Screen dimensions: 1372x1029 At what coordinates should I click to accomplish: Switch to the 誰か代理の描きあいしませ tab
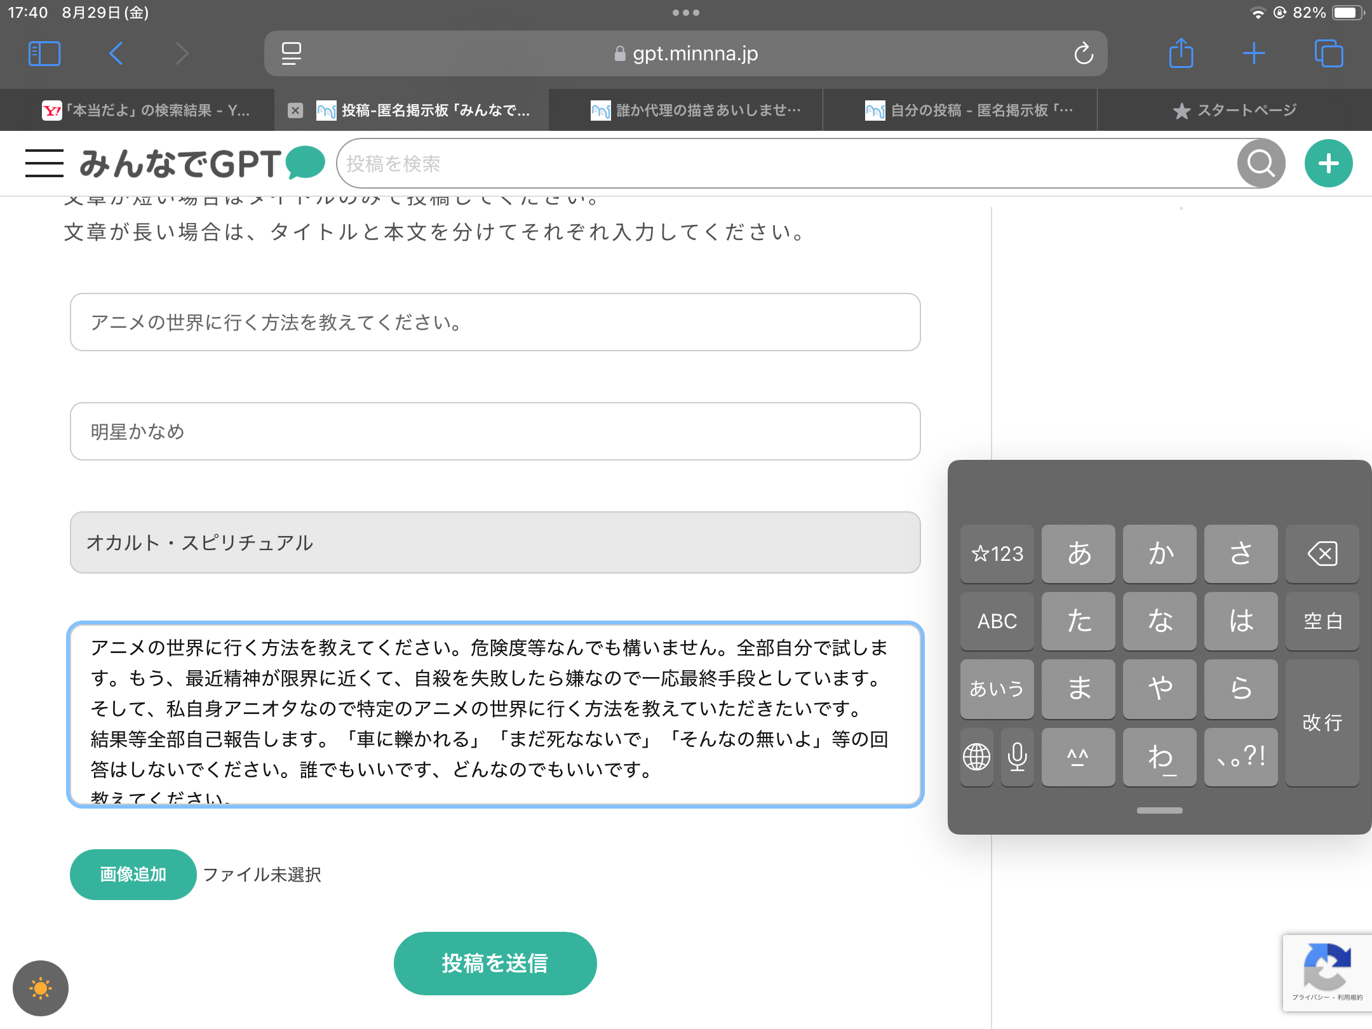pos(686,110)
